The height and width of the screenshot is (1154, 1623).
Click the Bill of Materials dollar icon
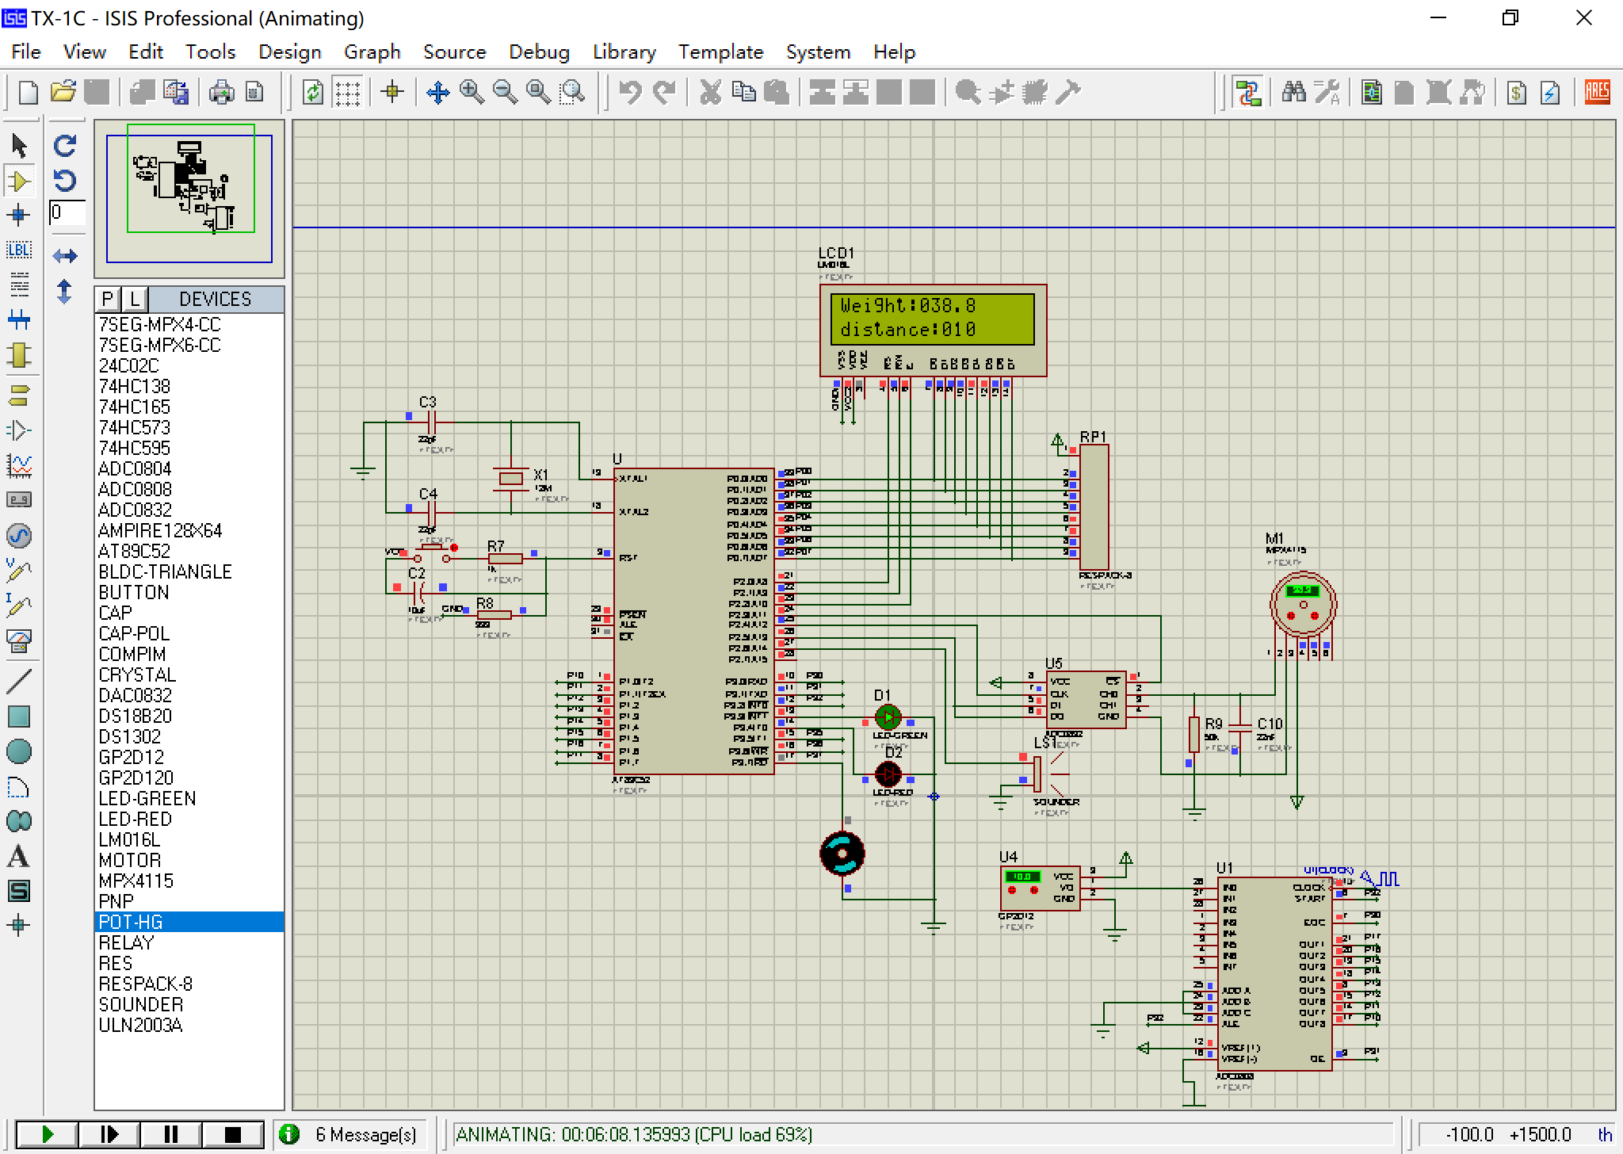tap(1517, 93)
